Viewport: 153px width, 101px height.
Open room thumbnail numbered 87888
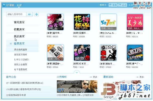(x=108, y=53)
